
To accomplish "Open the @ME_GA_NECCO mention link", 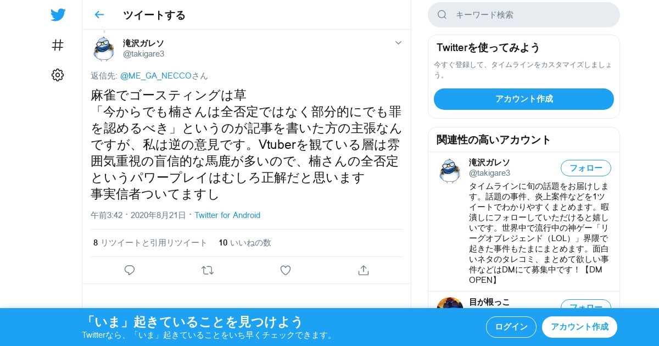I will 155,76.
